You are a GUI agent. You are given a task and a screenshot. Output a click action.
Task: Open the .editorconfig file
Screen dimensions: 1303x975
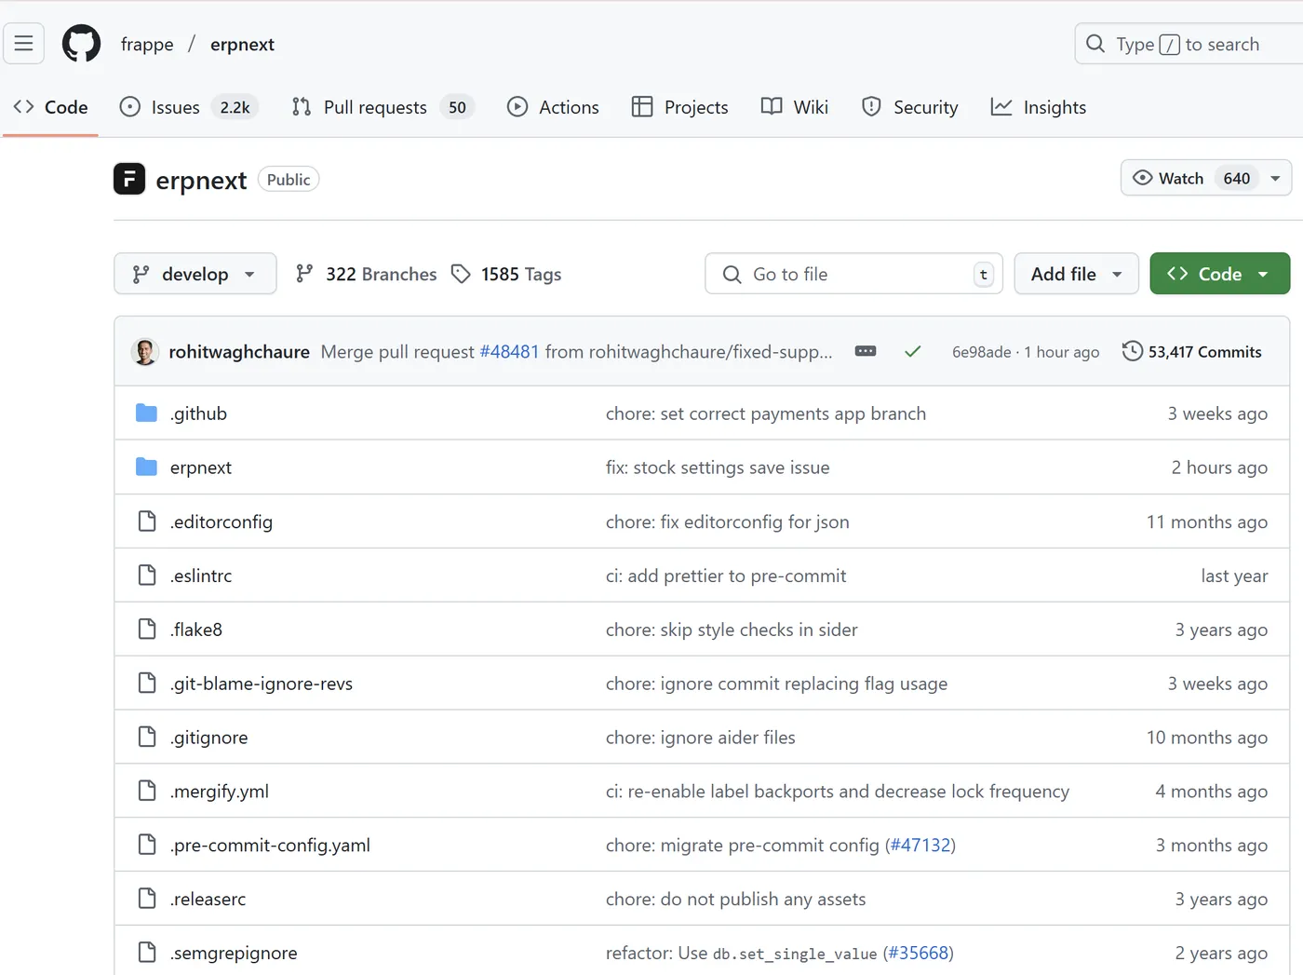pyautogui.click(x=222, y=521)
